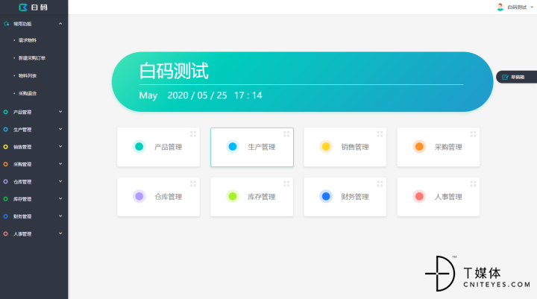Image resolution: width=537 pixels, height=299 pixels.
Task: Click the 财务管理 label on its card
Action: [x=355, y=197]
